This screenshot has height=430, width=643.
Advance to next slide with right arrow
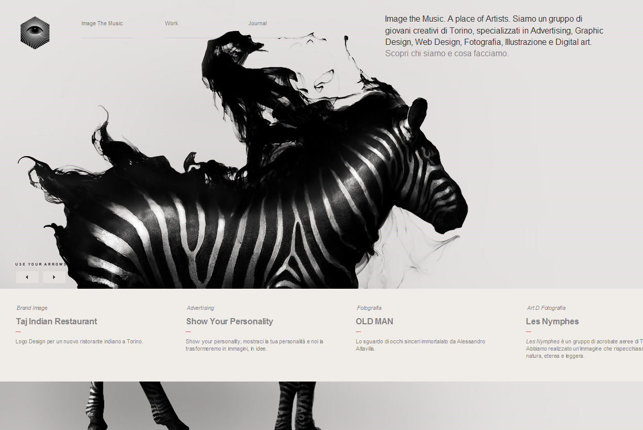[x=54, y=277]
